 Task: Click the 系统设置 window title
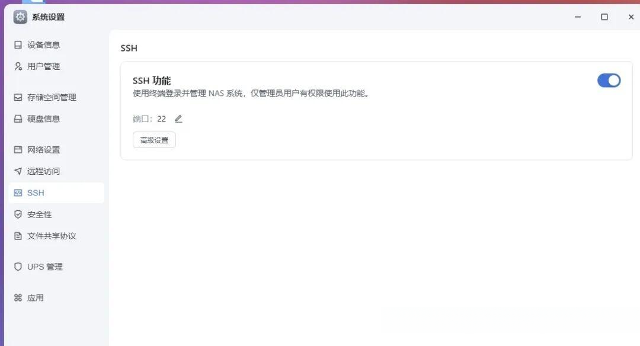click(49, 17)
